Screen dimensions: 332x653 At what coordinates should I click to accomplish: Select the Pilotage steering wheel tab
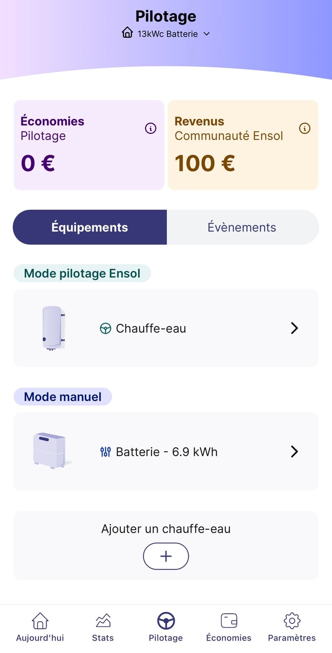coord(166,627)
